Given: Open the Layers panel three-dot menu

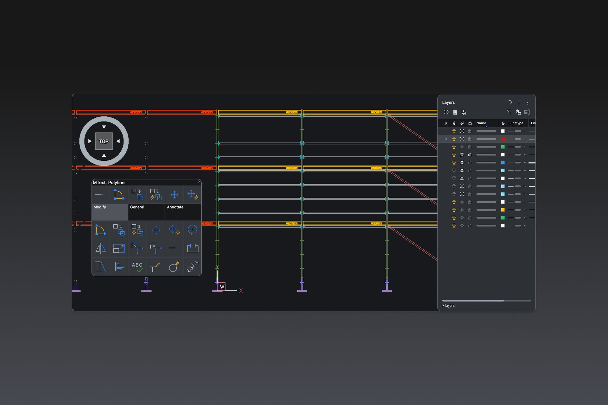Looking at the screenshot, I should click(527, 103).
